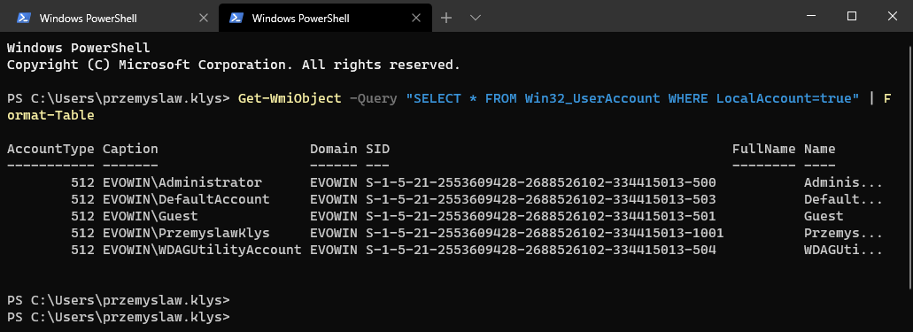913x332 pixels.
Task: Click EVOWIN\Administrator caption
Action: pyautogui.click(x=182, y=182)
